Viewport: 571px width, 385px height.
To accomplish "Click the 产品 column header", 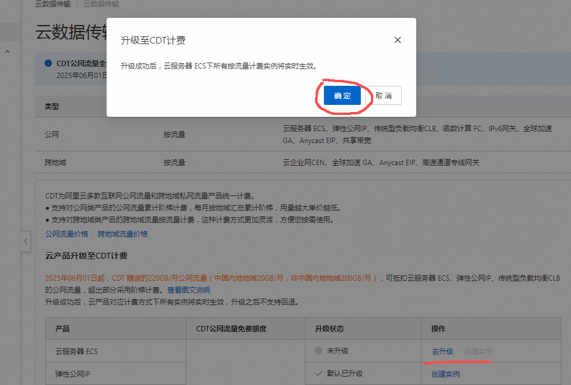I will [x=63, y=329].
